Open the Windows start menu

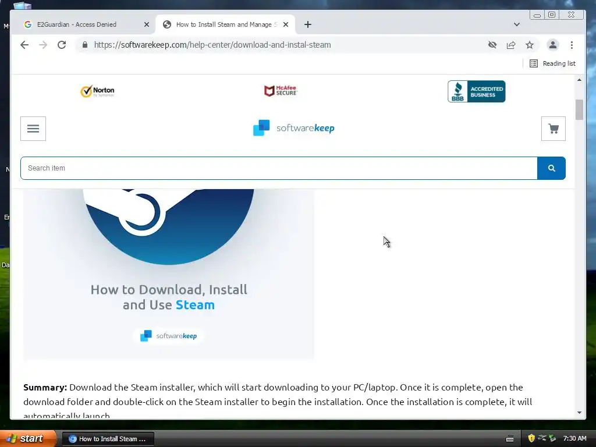tap(28, 439)
